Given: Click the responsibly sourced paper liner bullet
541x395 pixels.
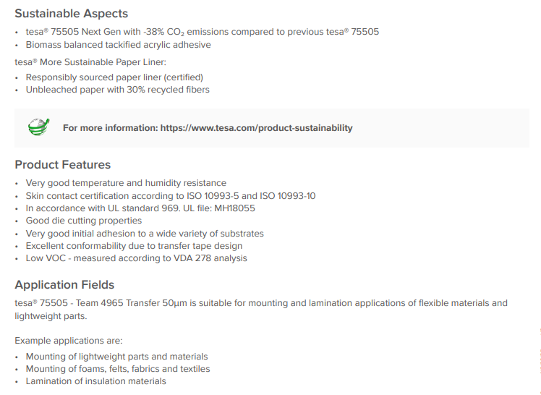Looking at the screenshot, I should point(114,77).
